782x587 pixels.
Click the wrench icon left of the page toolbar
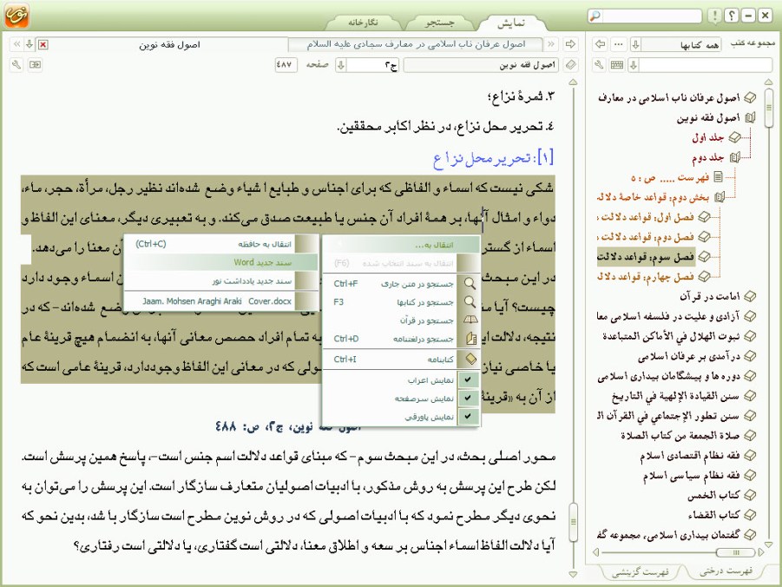click(16, 64)
